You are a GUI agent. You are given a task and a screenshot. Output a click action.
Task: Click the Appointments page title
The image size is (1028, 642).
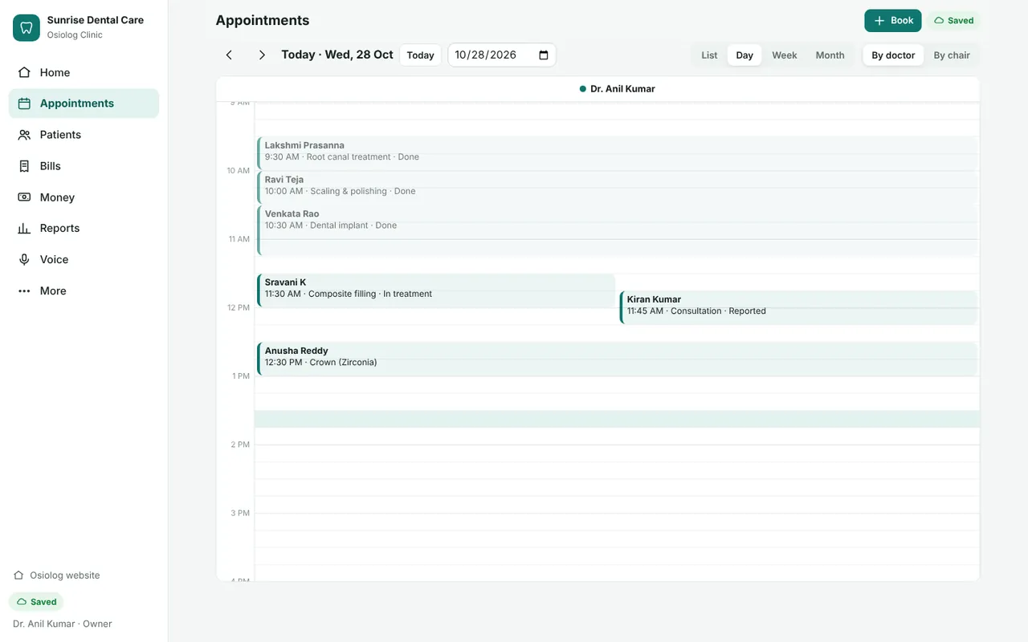pyautogui.click(x=263, y=21)
